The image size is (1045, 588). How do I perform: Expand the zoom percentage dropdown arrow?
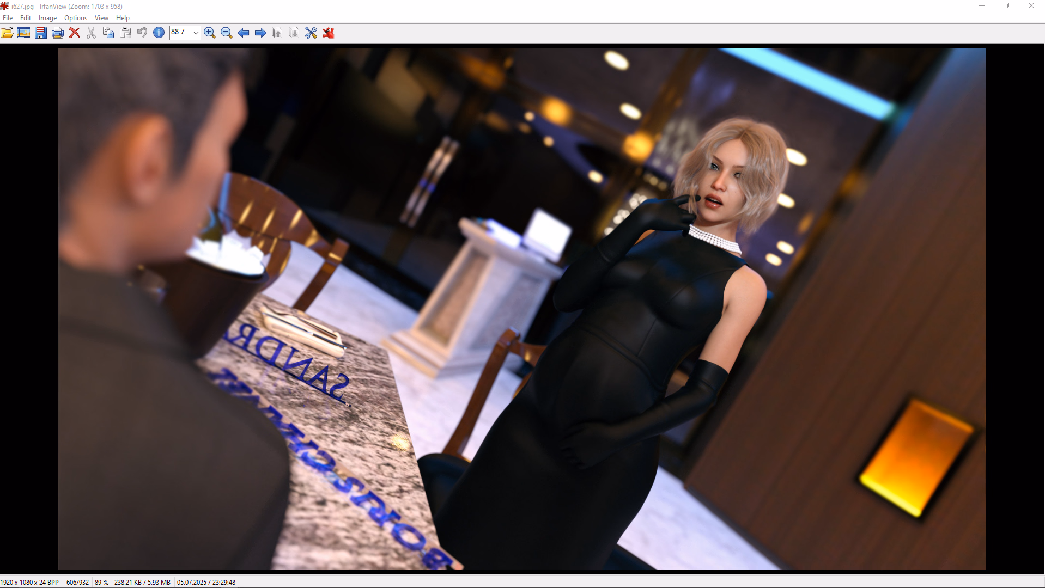point(196,33)
